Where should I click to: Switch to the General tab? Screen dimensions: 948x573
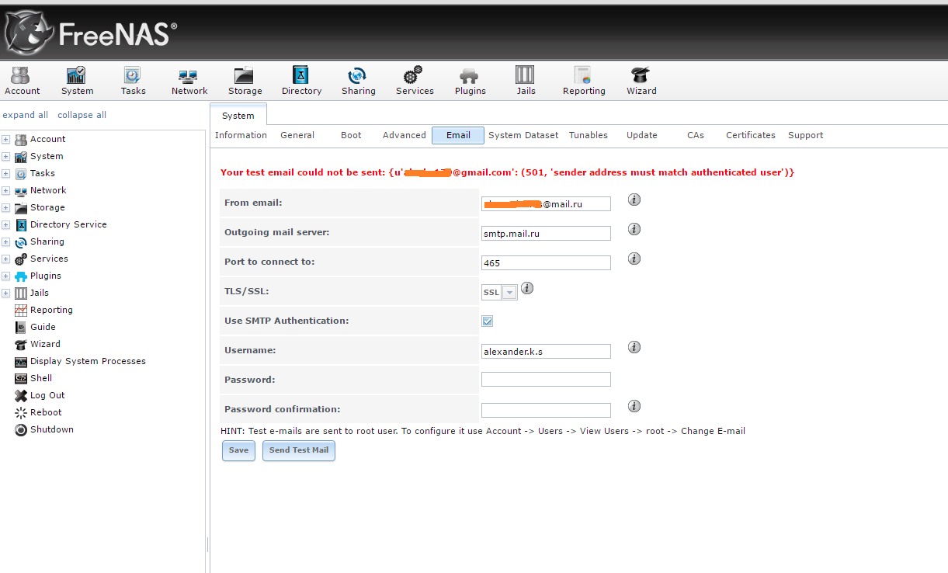297,135
